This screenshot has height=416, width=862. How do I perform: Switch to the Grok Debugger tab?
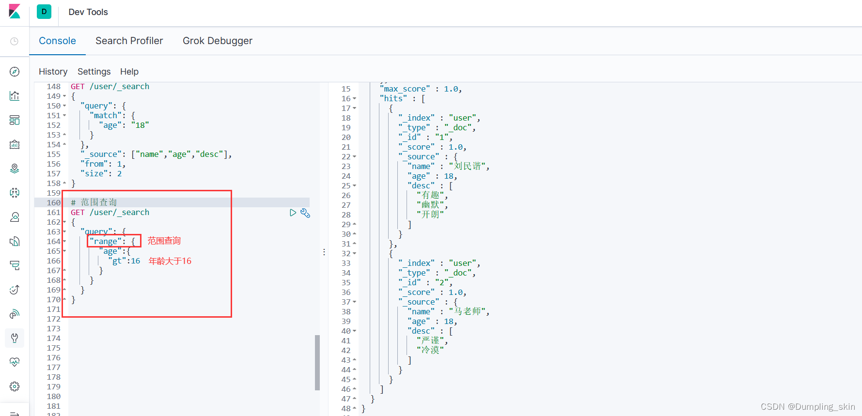218,41
